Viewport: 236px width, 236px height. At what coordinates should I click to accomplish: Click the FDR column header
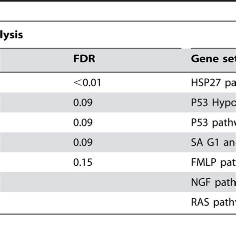coord(84,59)
